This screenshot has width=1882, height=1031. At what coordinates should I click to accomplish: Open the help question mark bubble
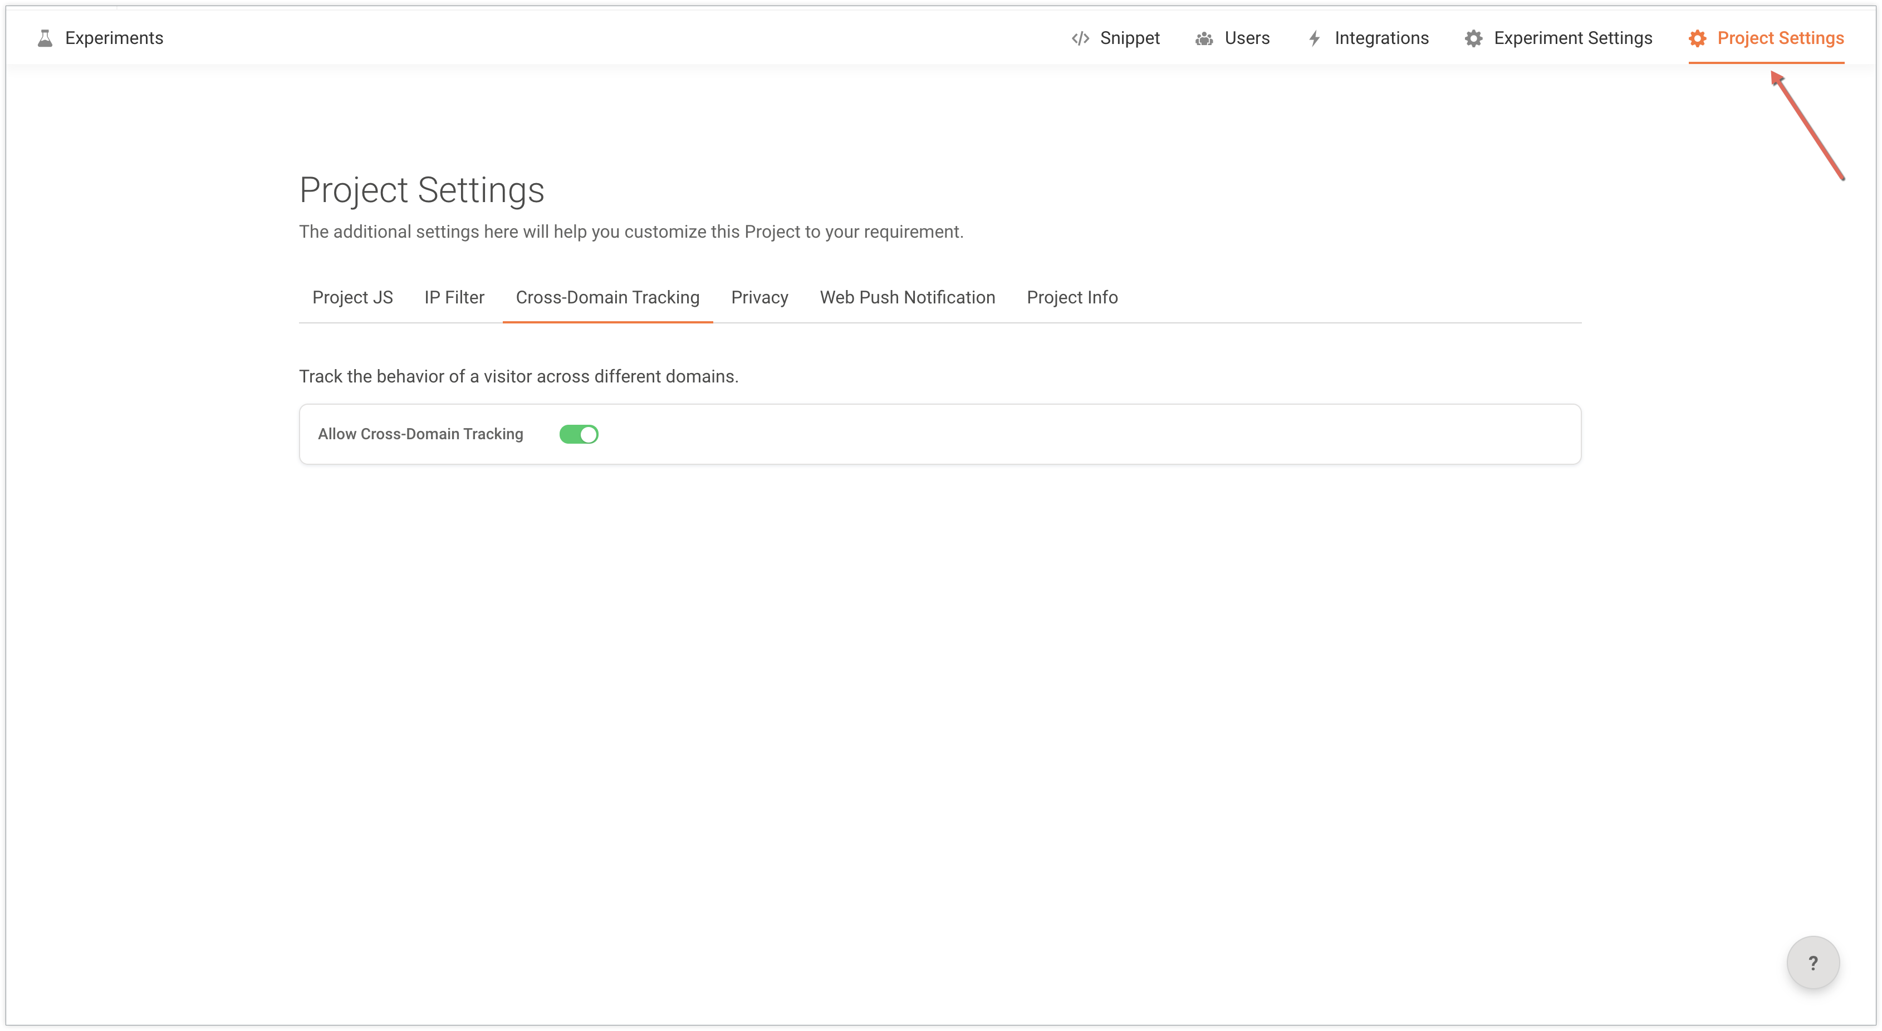click(x=1812, y=963)
